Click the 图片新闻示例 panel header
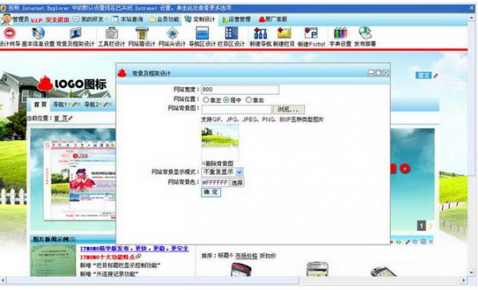The image size is (478, 290). (x=73, y=239)
